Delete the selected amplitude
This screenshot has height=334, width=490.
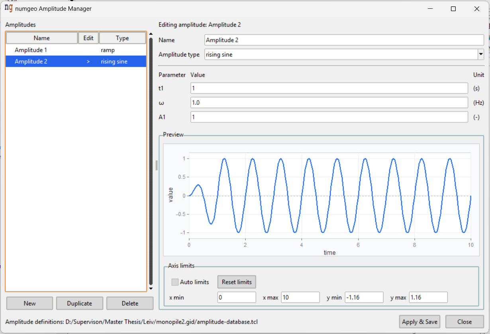[x=130, y=303]
